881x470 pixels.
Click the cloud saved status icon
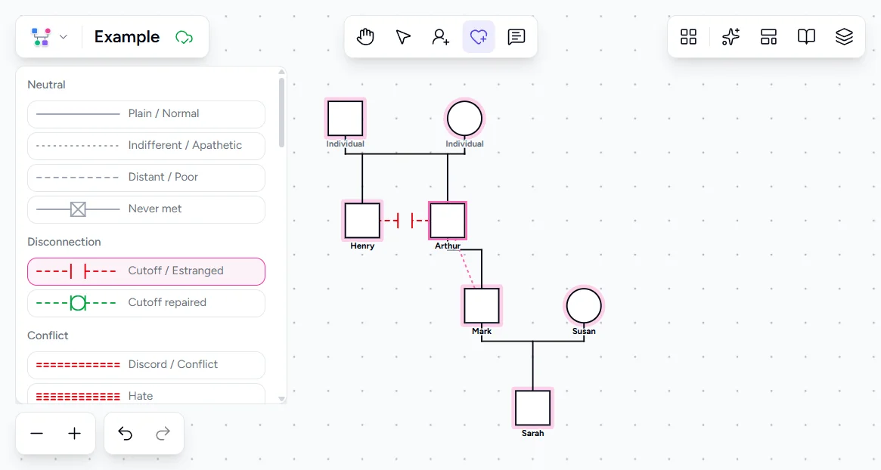[184, 37]
